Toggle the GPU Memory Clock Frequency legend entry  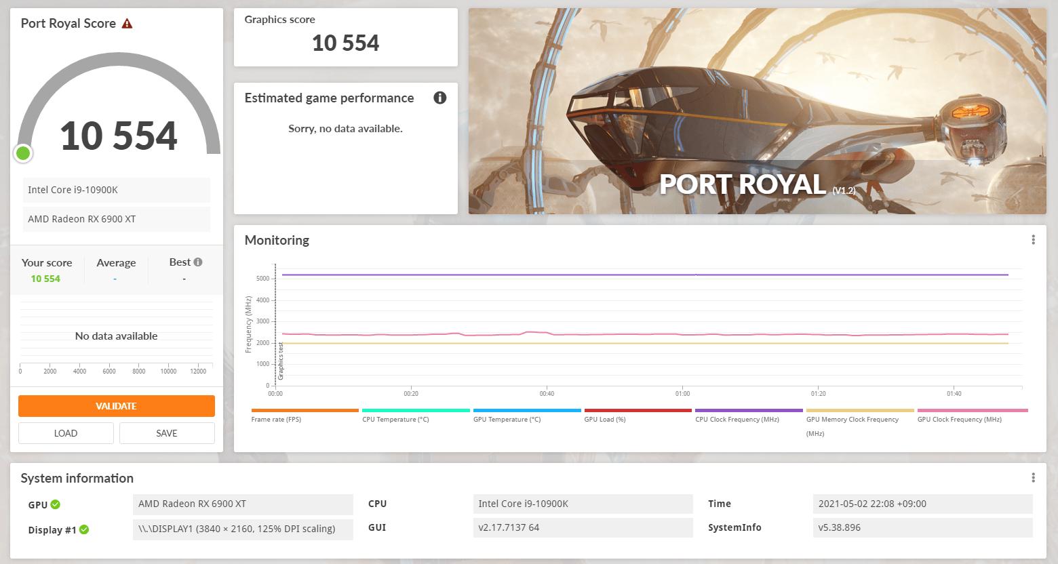coord(860,423)
